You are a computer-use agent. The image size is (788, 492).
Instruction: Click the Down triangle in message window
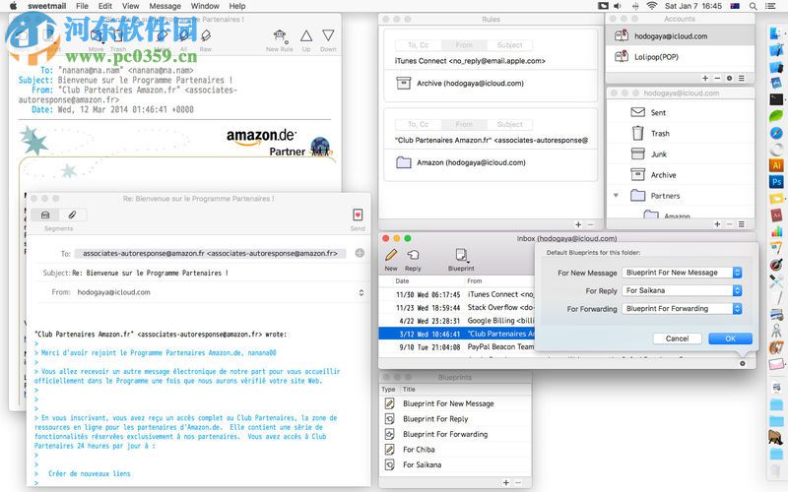click(328, 35)
